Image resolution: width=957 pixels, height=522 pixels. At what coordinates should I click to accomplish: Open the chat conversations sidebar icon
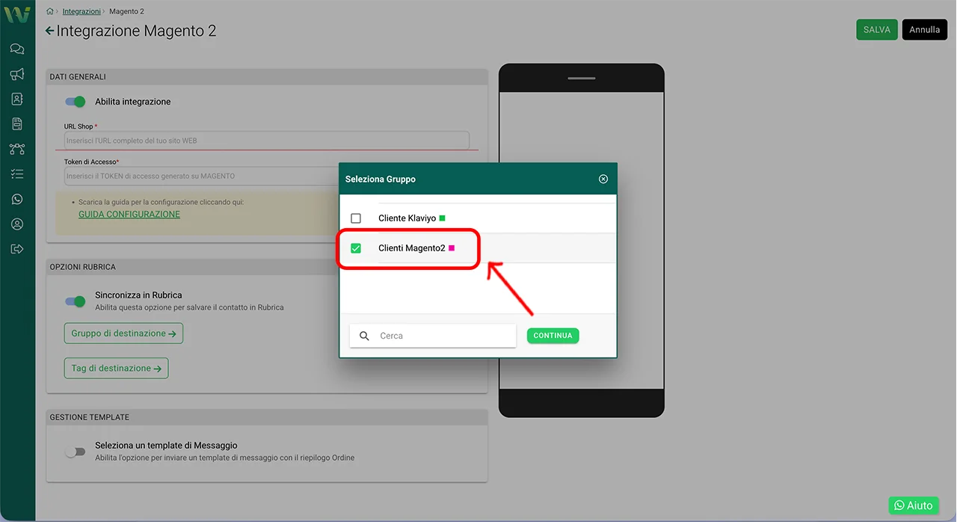[17, 49]
